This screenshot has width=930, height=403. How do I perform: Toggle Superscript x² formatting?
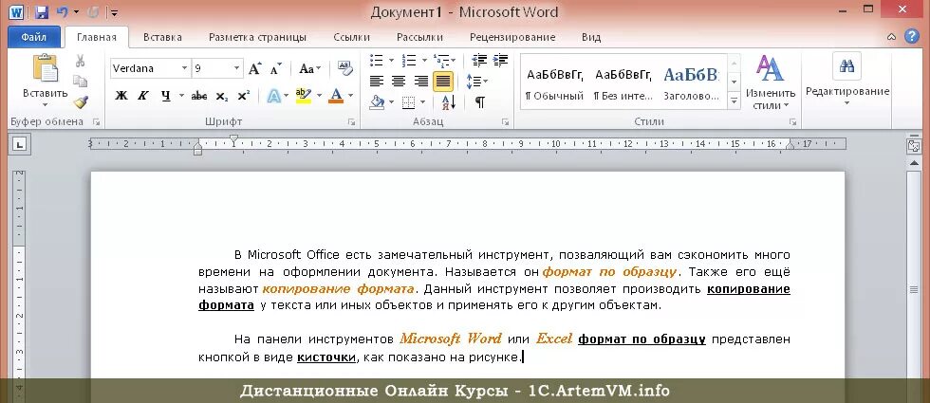[x=243, y=96]
